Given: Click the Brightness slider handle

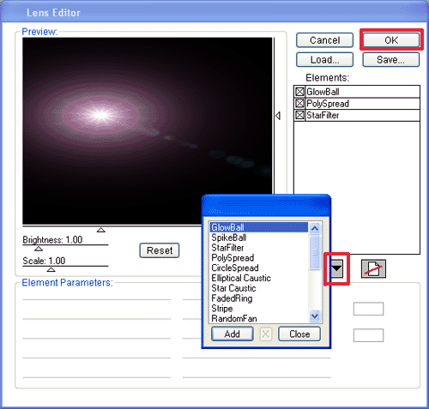Looking at the screenshot, I should tap(39, 249).
